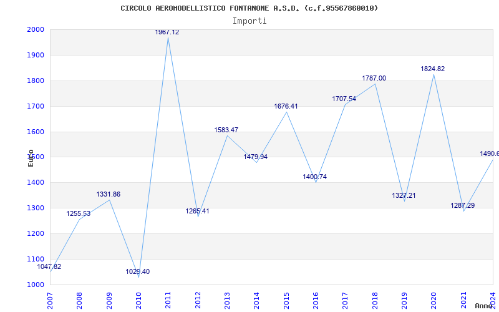Click the Importi subtitle
The width and height of the screenshot is (499, 312).
(x=249, y=21)
